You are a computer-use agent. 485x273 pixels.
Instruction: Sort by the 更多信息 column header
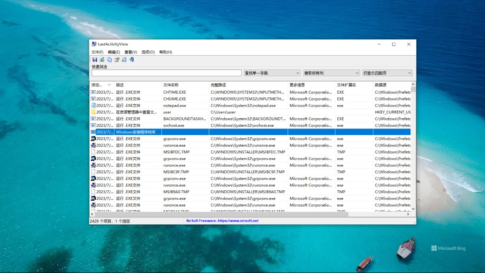click(x=311, y=85)
